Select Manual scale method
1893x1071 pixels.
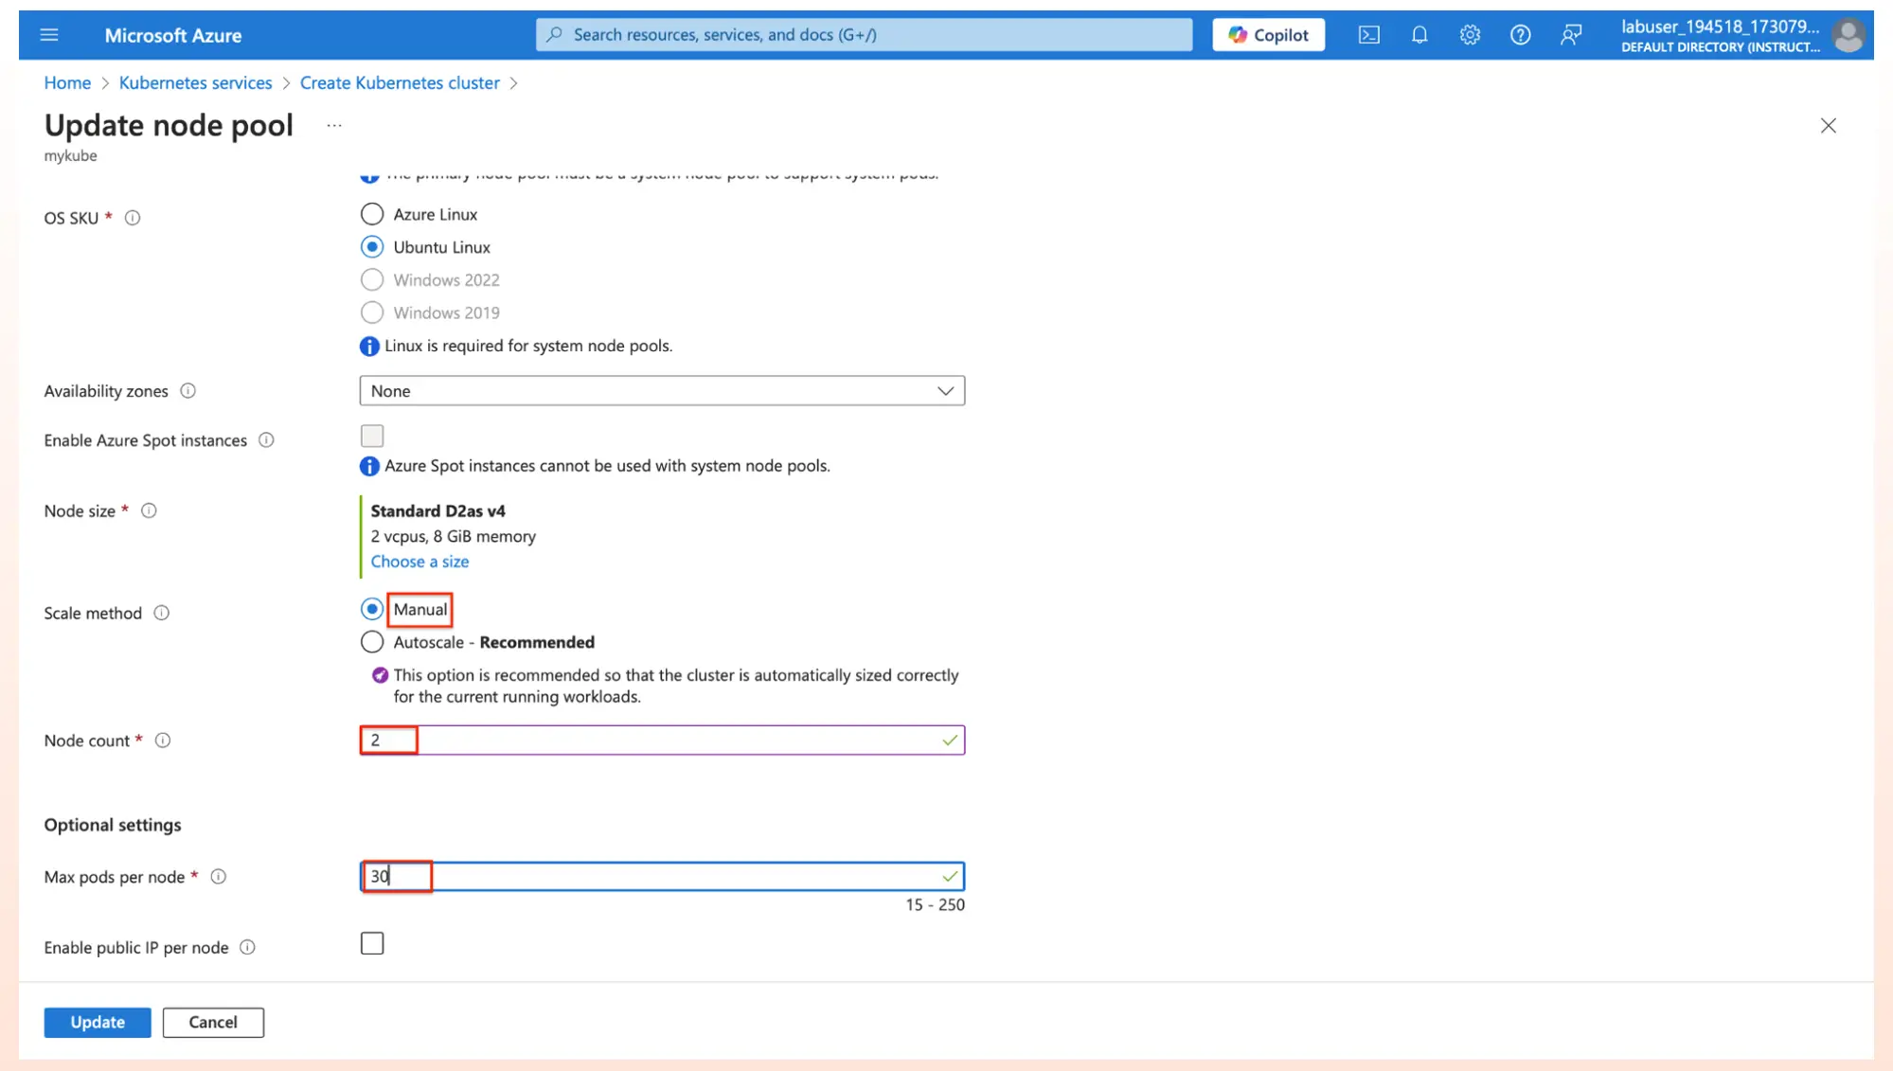coord(372,609)
